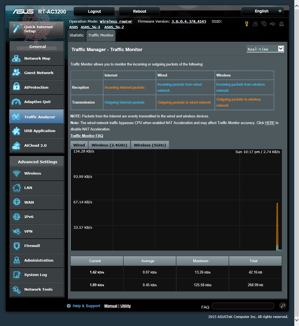299x326 pixels.
Task: Open firmware version 3.0.0.4.378_4145 link
Action: [189, 22]
